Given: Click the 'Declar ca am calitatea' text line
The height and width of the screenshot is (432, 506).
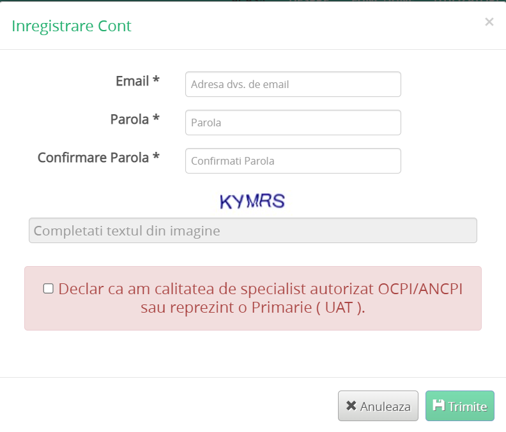Looking at the screenshot, I should click(260, 288).
